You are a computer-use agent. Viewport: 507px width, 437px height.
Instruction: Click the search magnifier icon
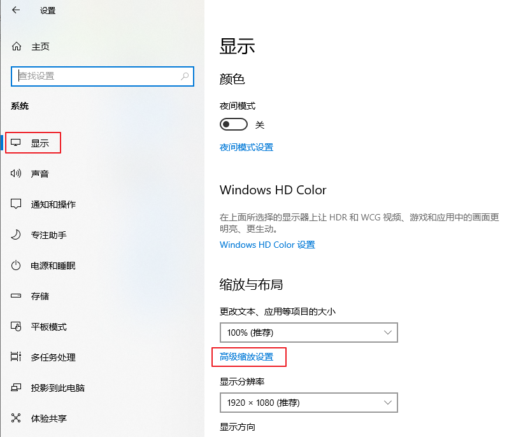pos(185,76)
